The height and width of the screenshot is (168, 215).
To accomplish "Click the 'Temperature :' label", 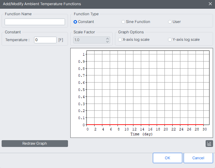I will 17,40.
